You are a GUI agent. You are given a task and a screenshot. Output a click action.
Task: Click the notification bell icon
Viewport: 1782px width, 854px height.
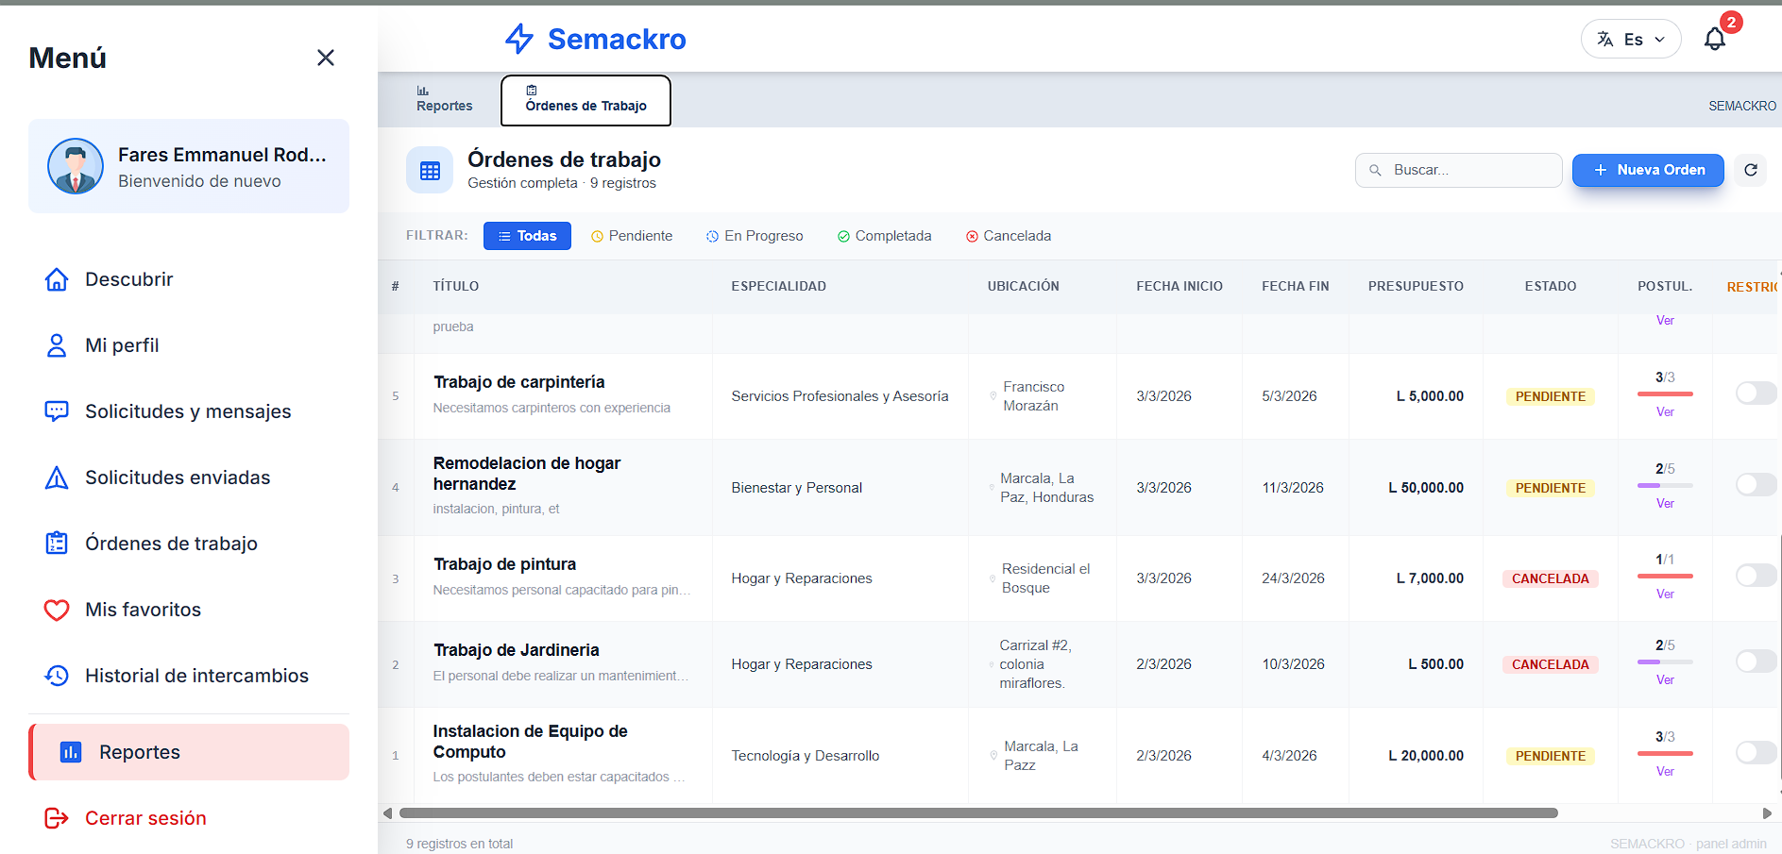[x=1714, y=39]
